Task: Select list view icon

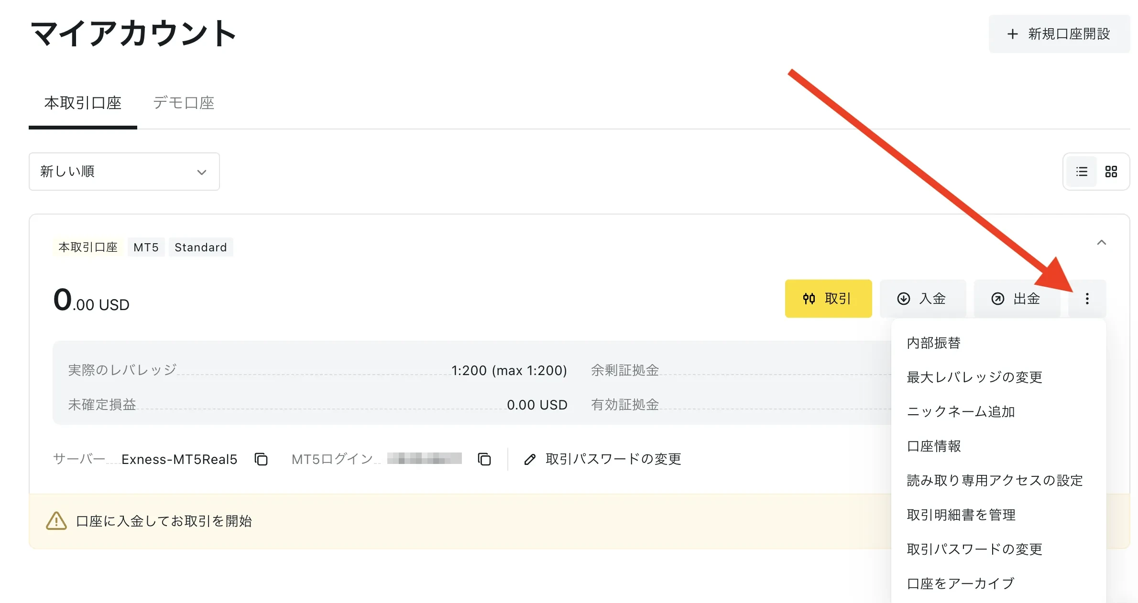Action: coord(1082,172)
